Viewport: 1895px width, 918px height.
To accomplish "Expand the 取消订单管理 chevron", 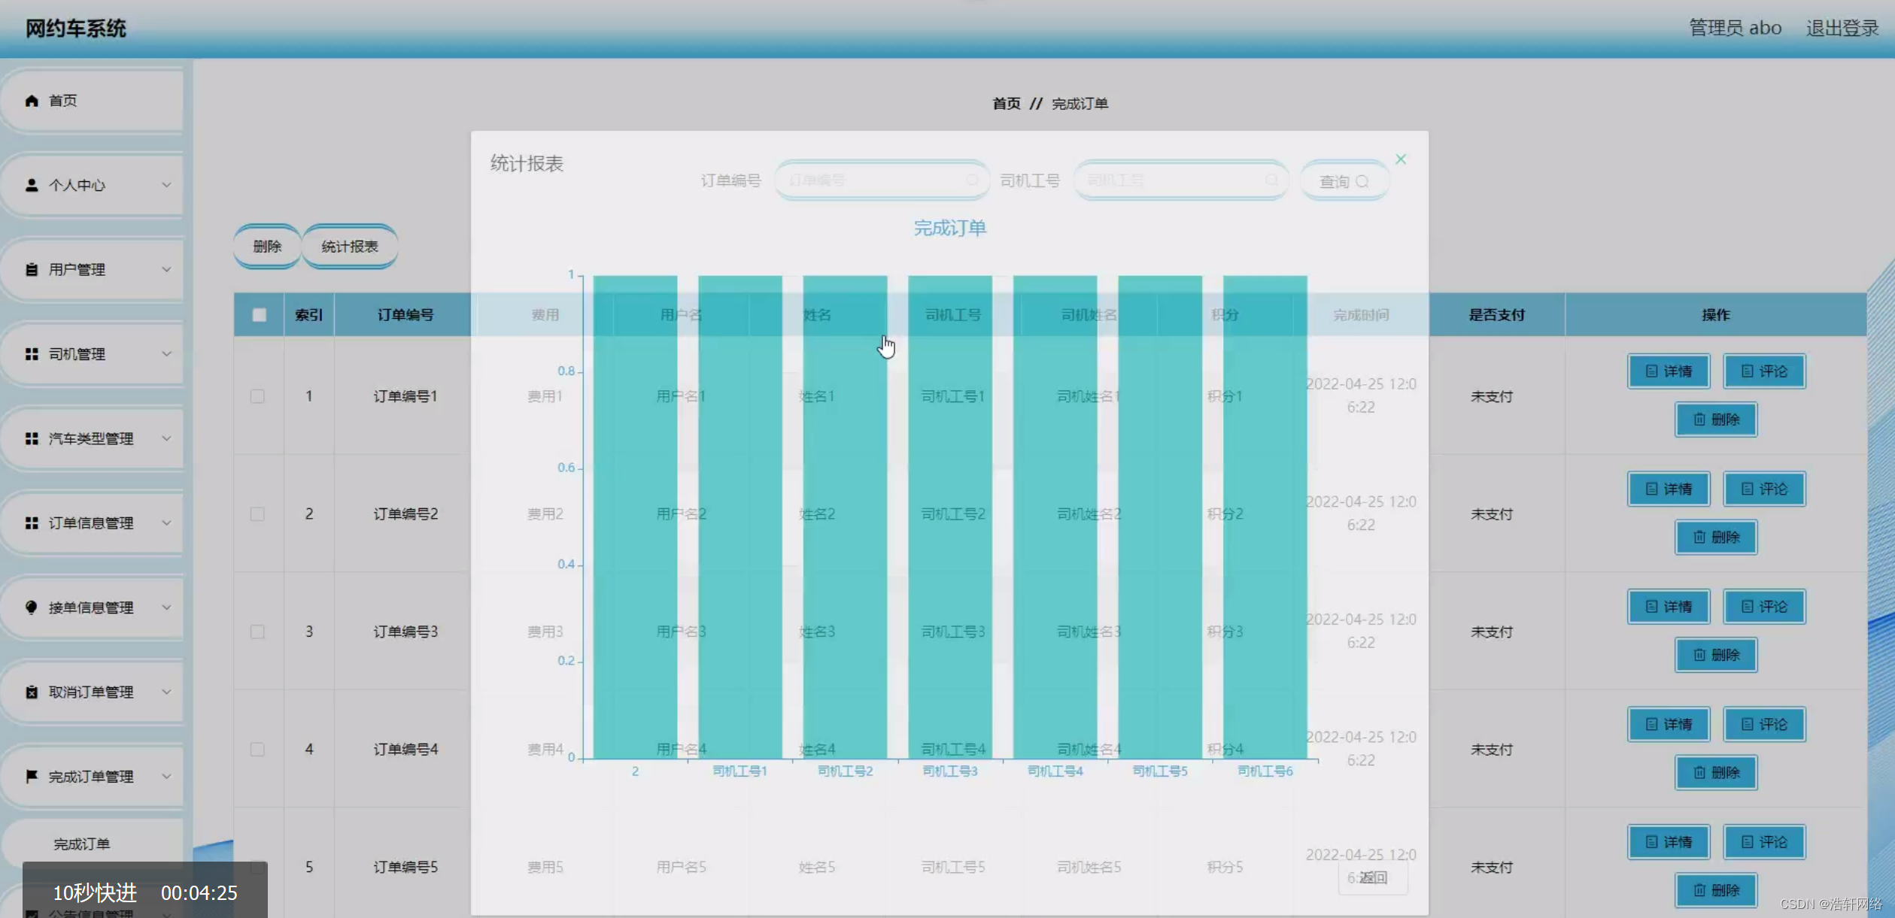I will coord(166,692).
